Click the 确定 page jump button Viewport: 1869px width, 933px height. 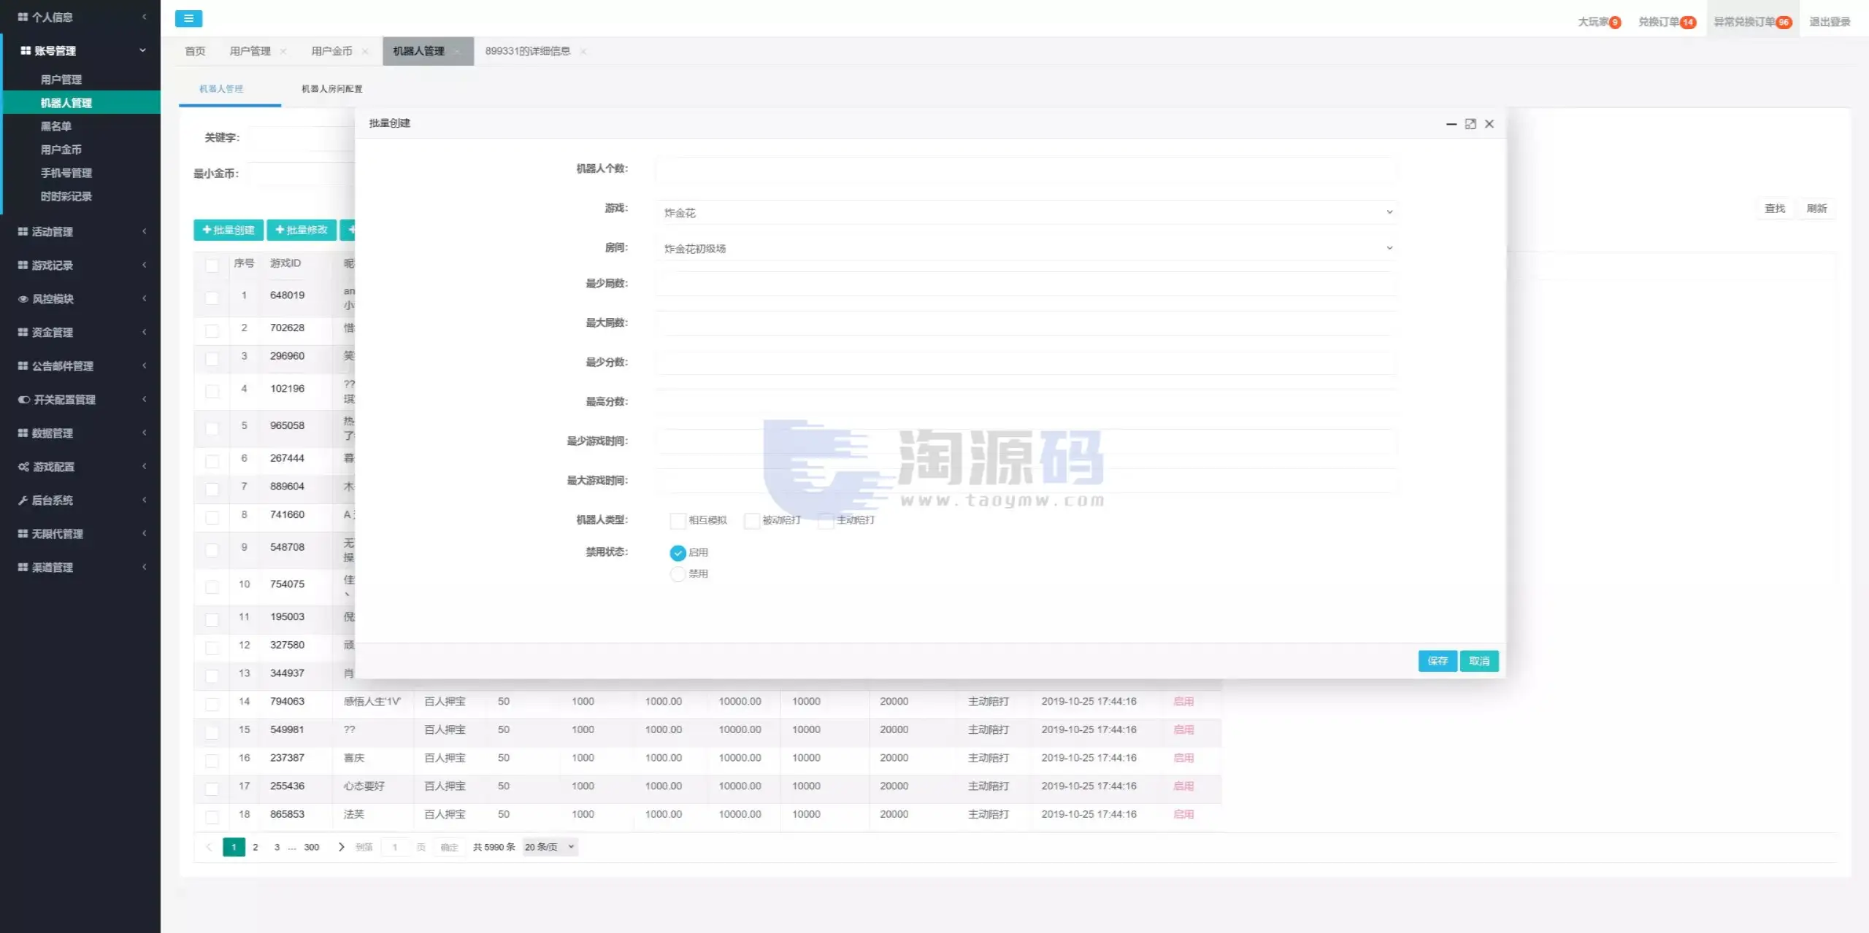pyautogui.click(x=449, y=847)
